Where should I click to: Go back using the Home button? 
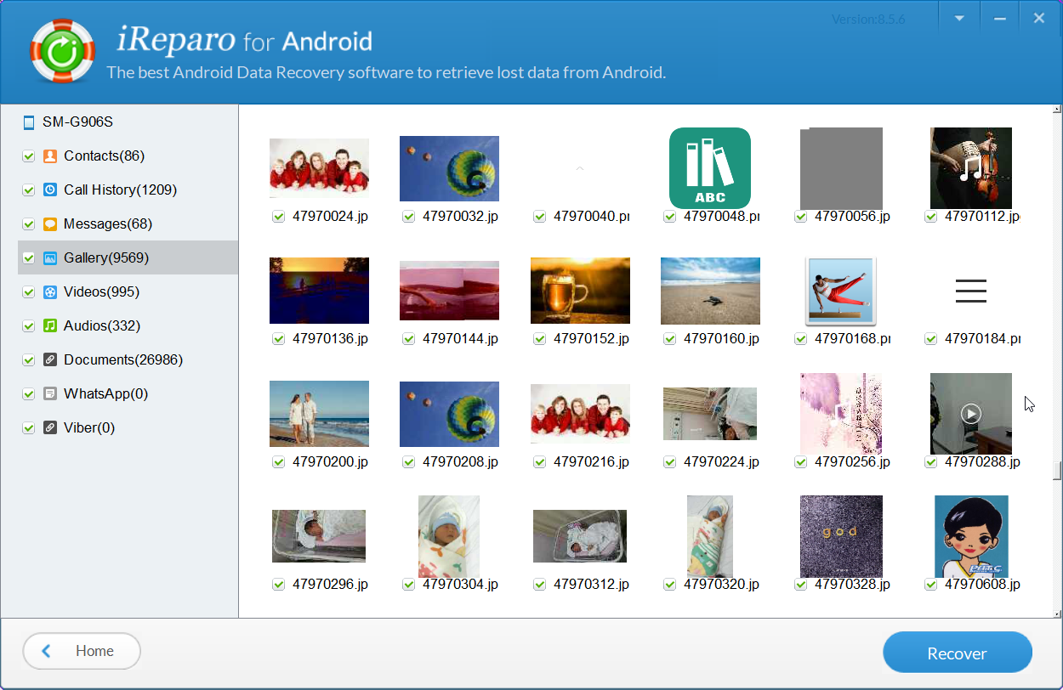point(81,651)
